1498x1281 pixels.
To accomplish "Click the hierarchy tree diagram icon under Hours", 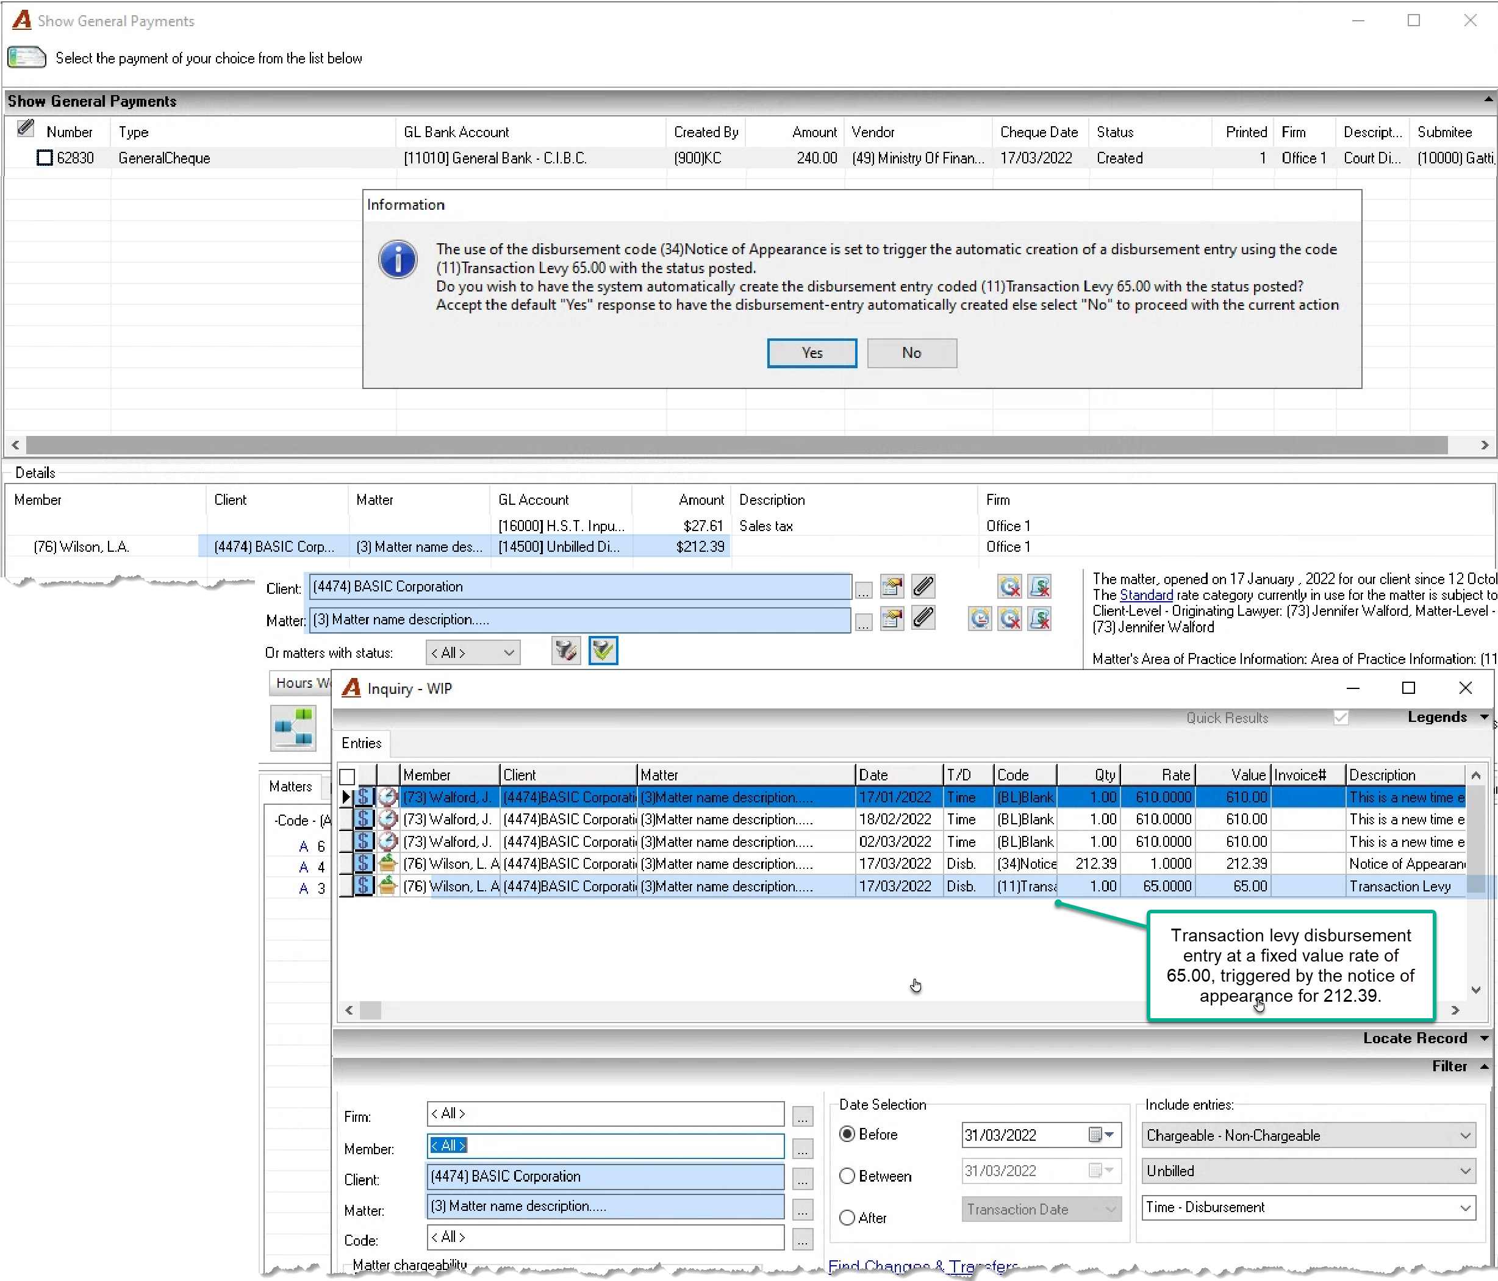I will click(293, 727).
